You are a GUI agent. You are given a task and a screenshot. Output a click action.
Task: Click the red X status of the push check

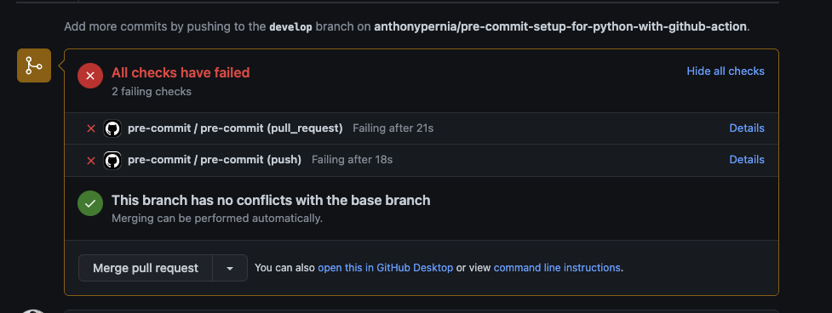pyautogui.click(x=91, y=161)
